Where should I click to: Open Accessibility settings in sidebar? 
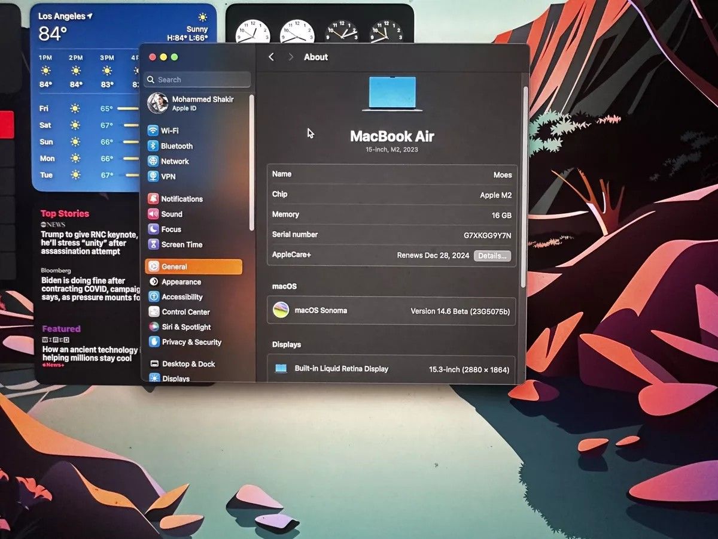[182, 297]
